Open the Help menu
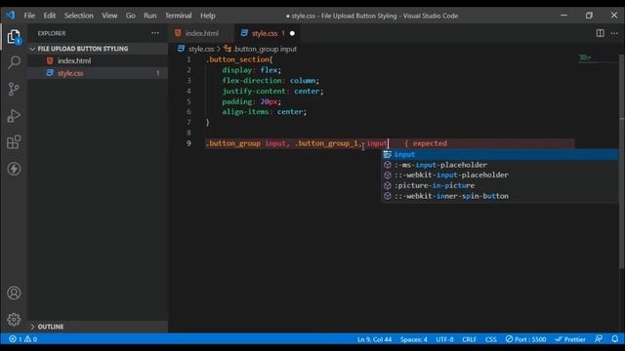The image size is (625, 351). point(208,16)
